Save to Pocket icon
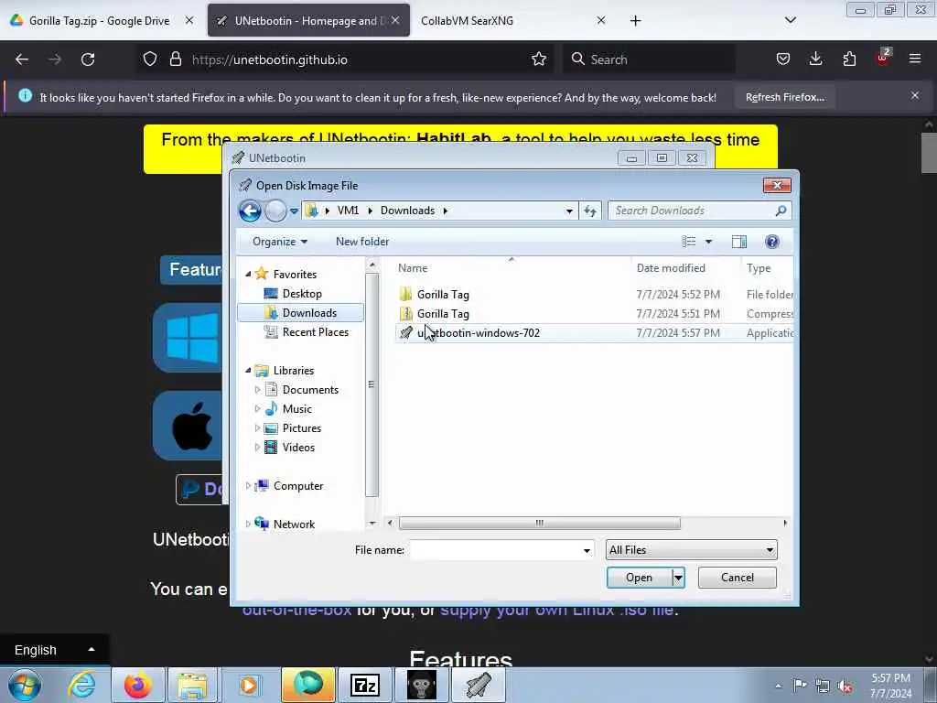The height and width of the screenshot is (703, 937). (783, 59)
